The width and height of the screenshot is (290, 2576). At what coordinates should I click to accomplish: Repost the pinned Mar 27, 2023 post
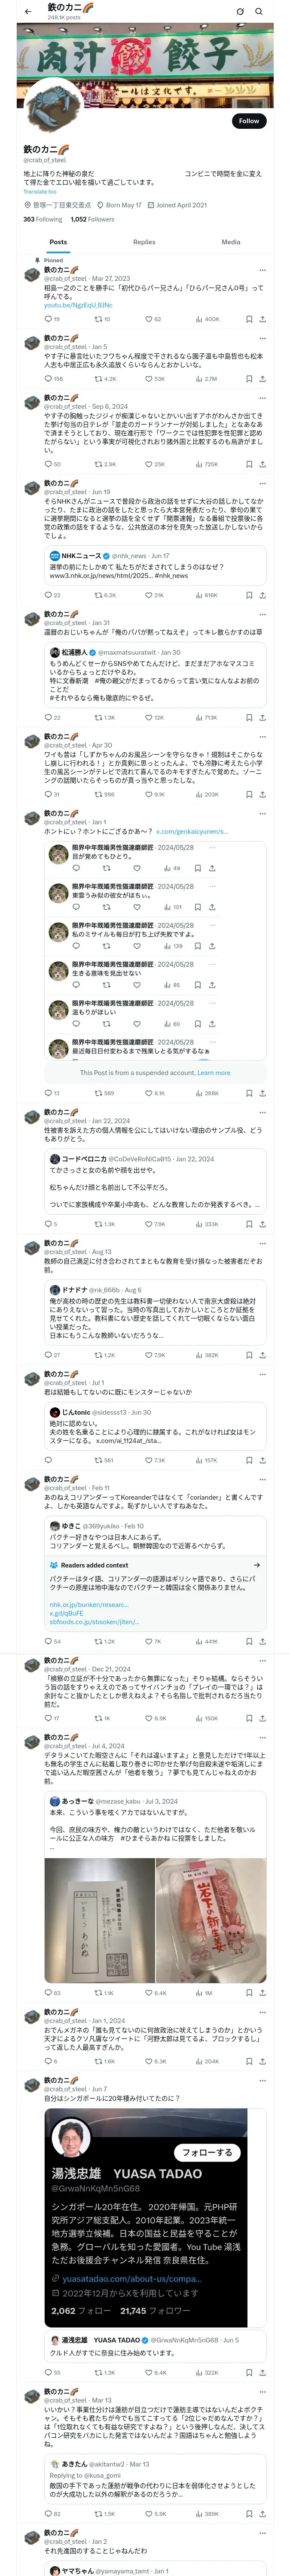pos(102,319)
